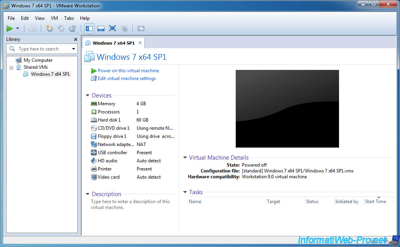Click 'Workstation 9.0 virtual machine' compatibility text
400x247 pixels.
[274, 177]
